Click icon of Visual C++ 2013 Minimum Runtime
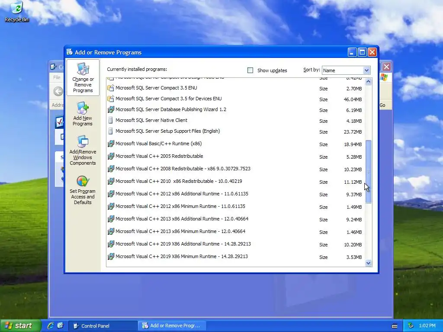The image size is (443, 332). [110, 232]
